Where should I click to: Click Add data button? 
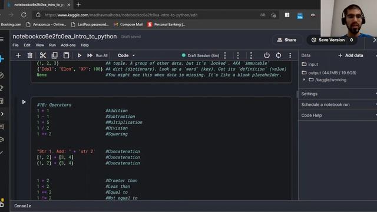(351, 55)
